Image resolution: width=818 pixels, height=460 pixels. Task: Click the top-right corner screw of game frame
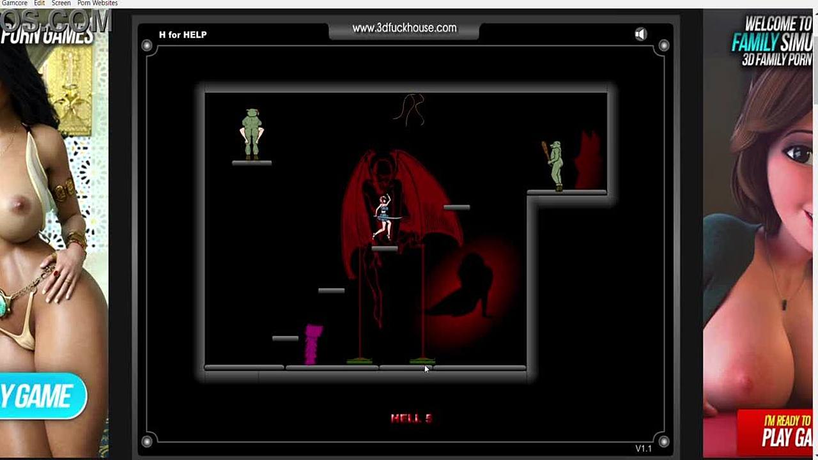point(663,45)
